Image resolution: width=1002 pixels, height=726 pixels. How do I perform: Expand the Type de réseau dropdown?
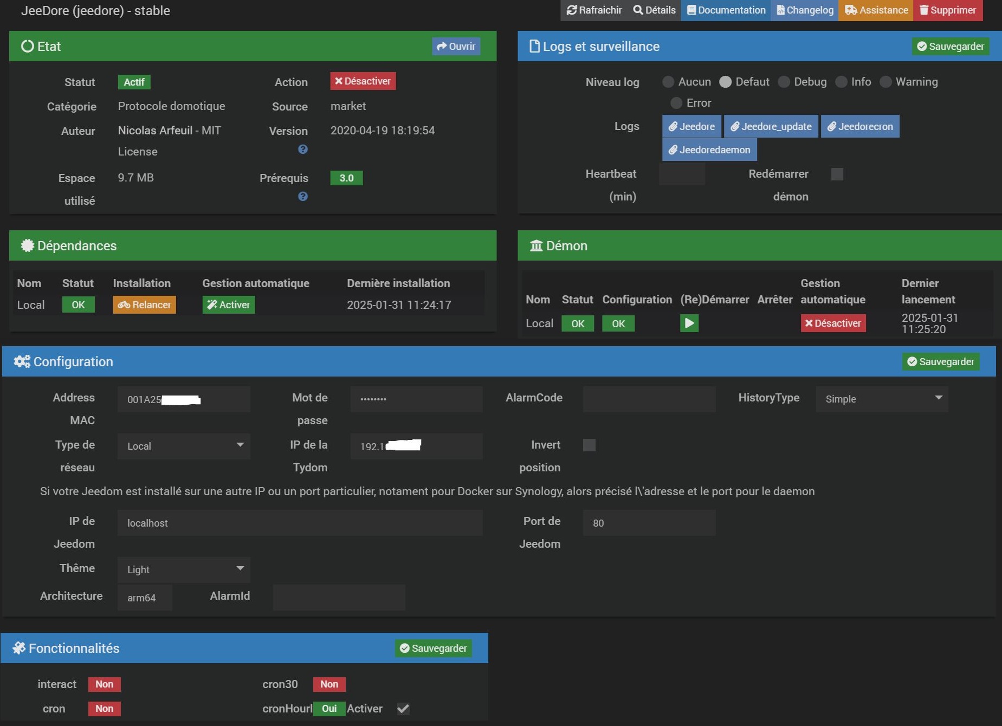tap(184, 446)
